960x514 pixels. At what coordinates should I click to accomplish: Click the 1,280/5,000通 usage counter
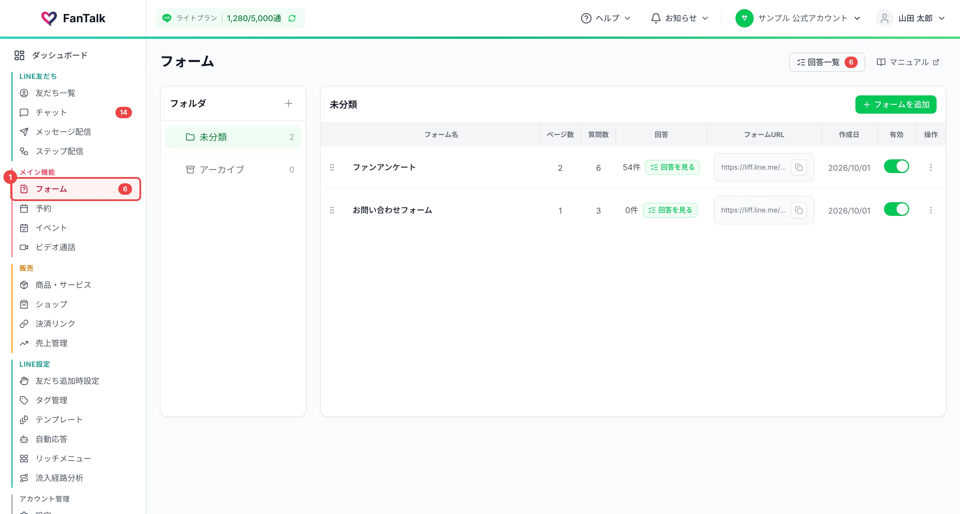coord(254,18)
